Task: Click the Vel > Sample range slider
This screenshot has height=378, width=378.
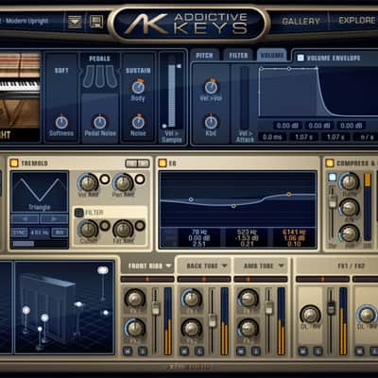Action: (x=172, y=95)
